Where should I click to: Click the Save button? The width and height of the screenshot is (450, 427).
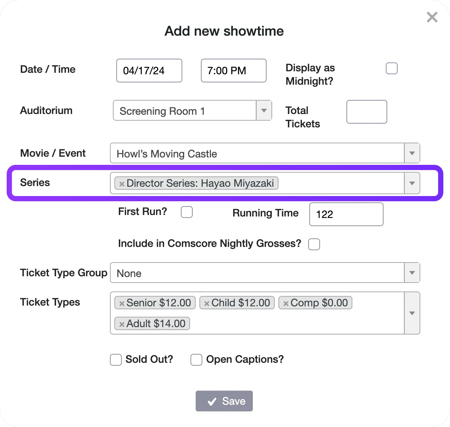(224, 401)
